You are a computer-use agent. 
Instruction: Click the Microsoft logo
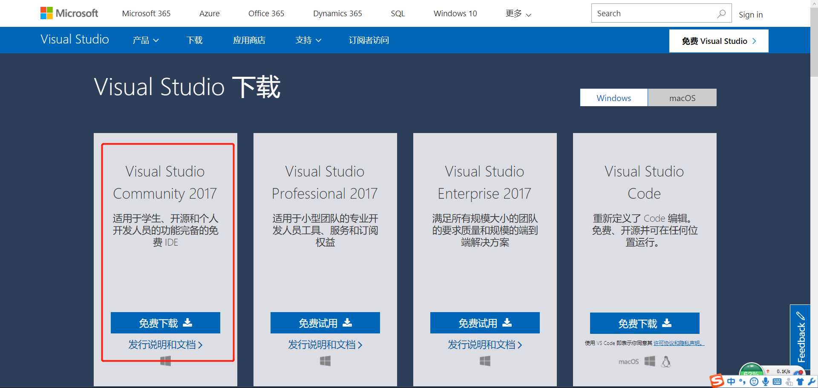69,13
